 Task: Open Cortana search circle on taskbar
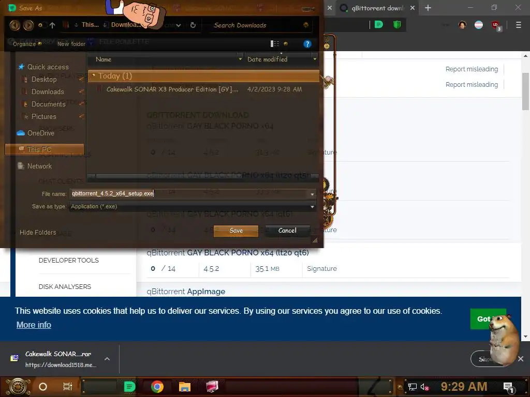pyautogui.click(x=43, y=387)
